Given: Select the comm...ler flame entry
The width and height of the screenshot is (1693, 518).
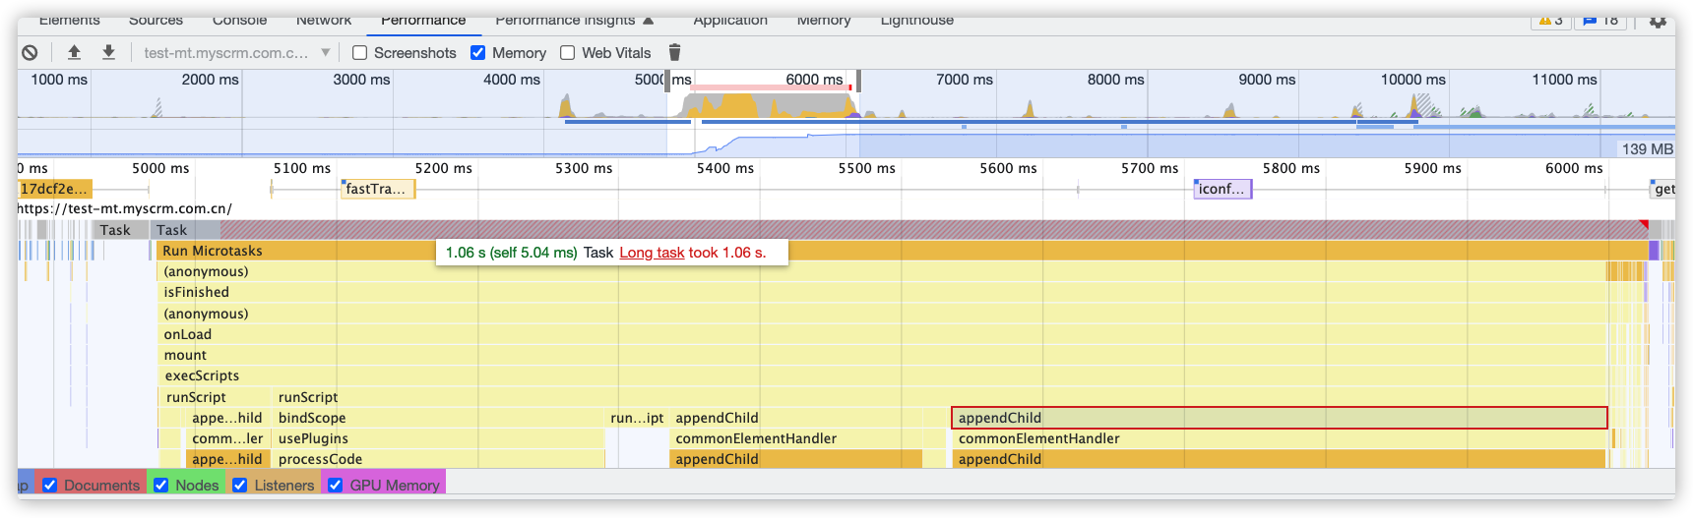Looking at the screenshot, I should coord(228,438).
